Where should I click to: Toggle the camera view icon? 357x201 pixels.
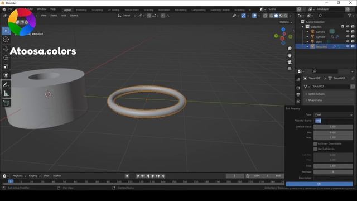(x=290, y=62)
